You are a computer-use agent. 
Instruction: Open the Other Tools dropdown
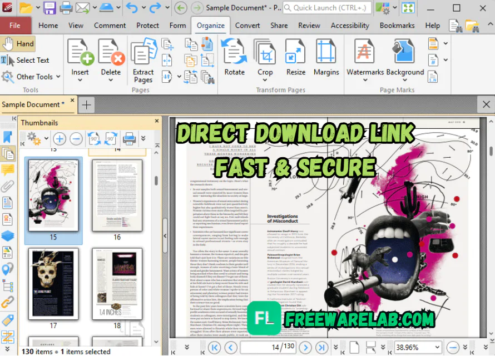[31, 77]
